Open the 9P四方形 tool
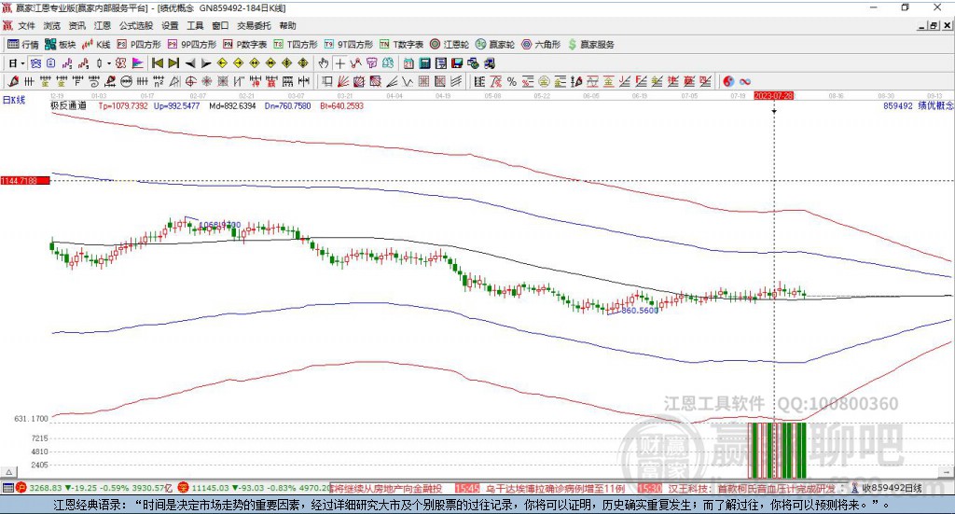This screenshot has width=955, height=514. 192,45
